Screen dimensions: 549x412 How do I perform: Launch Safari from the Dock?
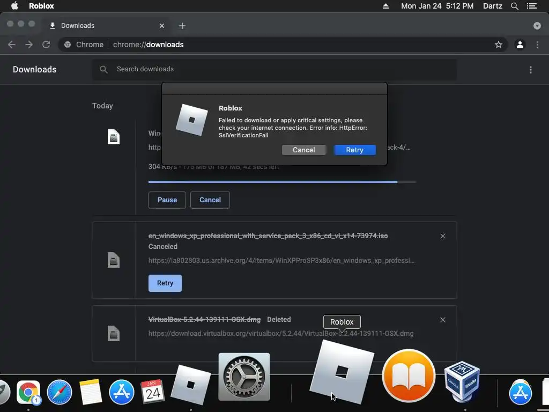[59, 392]
